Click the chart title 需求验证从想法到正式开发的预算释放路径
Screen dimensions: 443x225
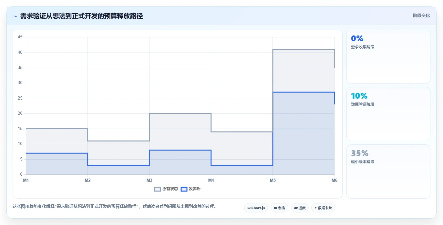pyautogui.click(x=81, y=16)
